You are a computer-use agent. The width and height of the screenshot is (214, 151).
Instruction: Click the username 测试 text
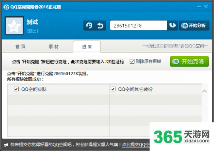[32, 22]
